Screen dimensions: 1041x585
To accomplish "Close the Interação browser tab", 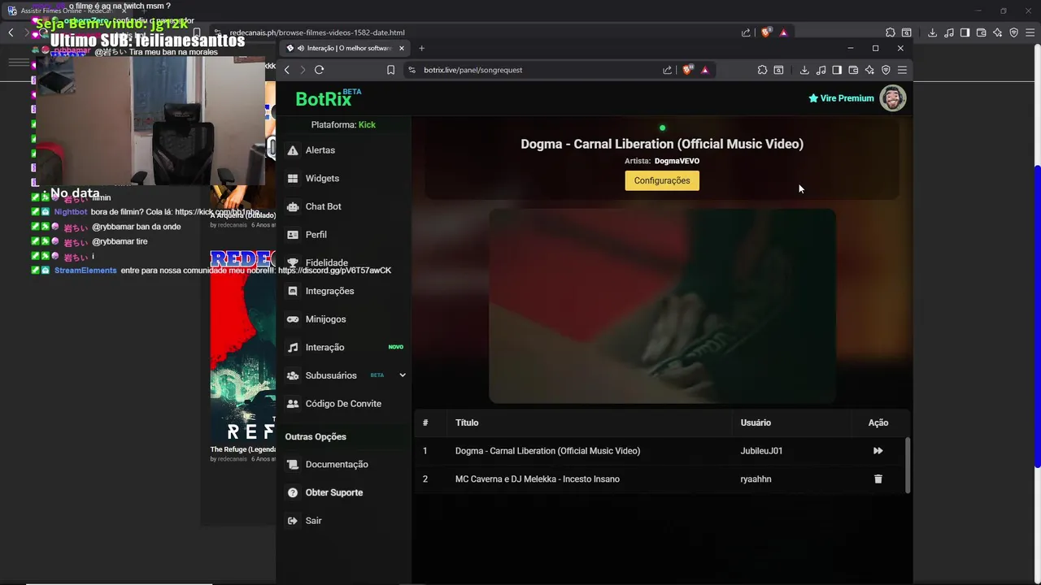I will tap(401, 48).
